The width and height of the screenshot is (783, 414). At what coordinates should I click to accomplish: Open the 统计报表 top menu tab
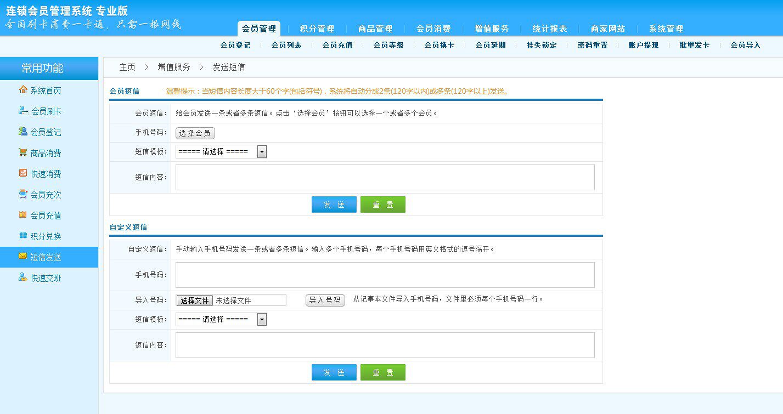point(549,29)
